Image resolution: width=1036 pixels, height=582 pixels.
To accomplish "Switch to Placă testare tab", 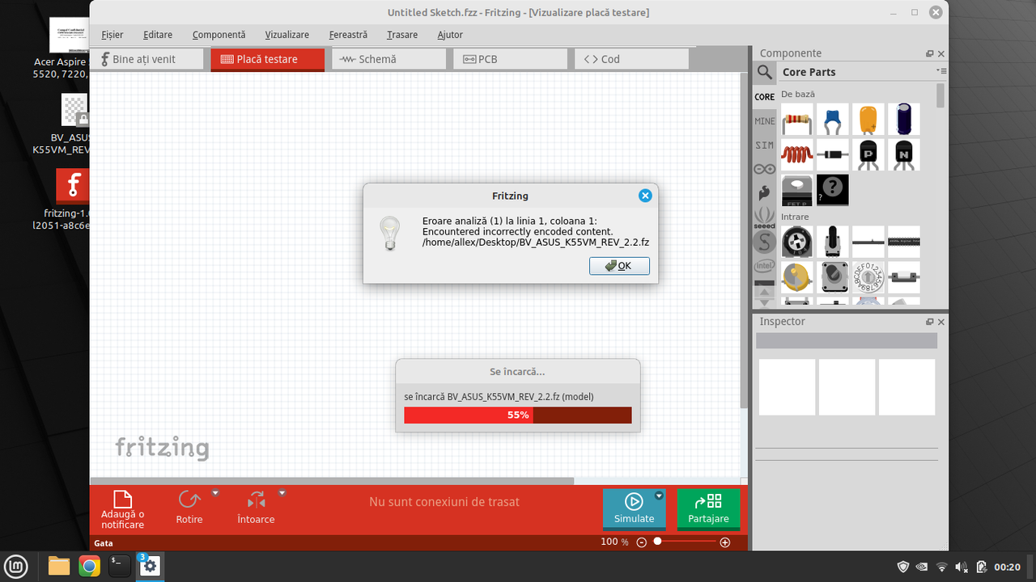I will (x=268, y=59).
